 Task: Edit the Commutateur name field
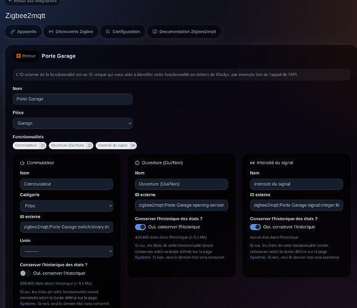pos(67,184)
